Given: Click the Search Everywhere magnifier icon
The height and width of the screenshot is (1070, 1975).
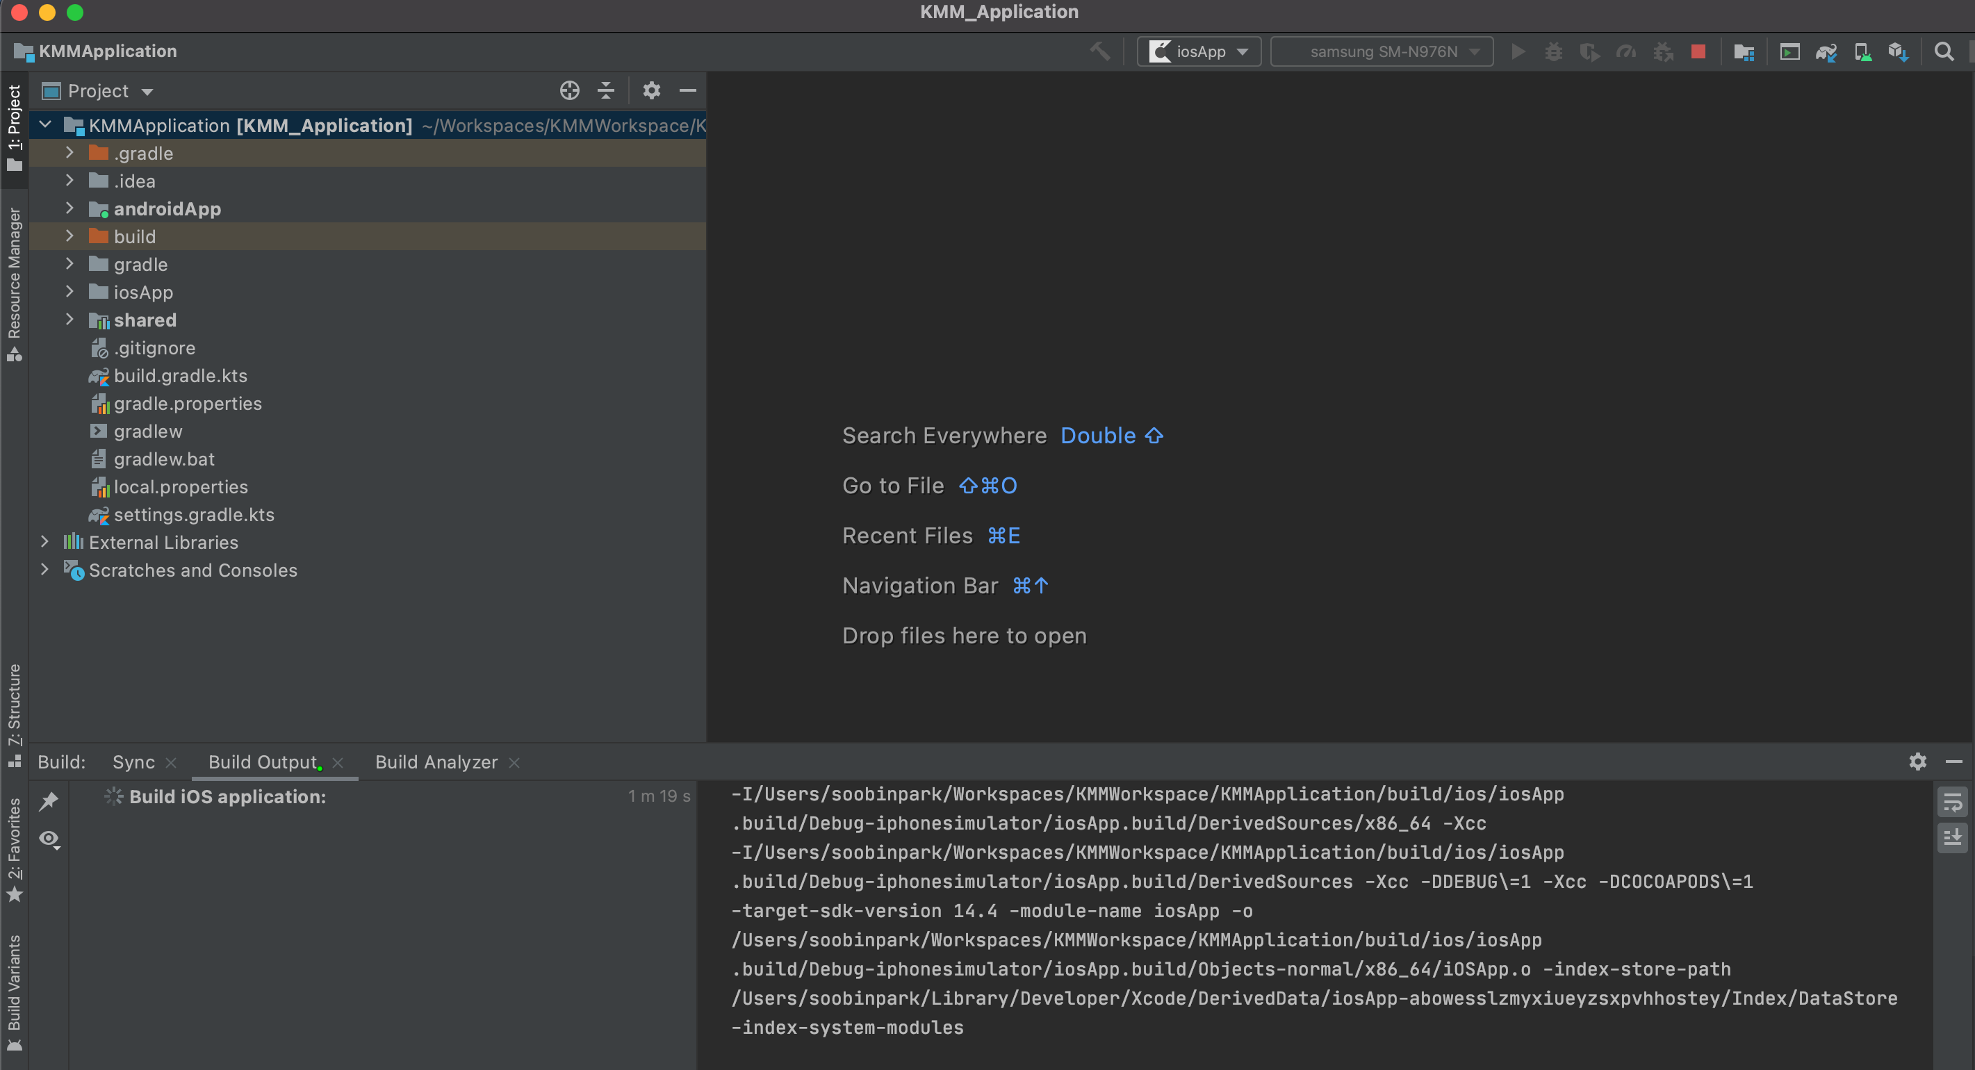Looking at the screenshot, I should 1943,51.
